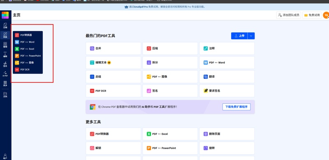Open the 删除页面 tool card
The width and height of the screenshot is (329, 160).
[x=227, y=134]
